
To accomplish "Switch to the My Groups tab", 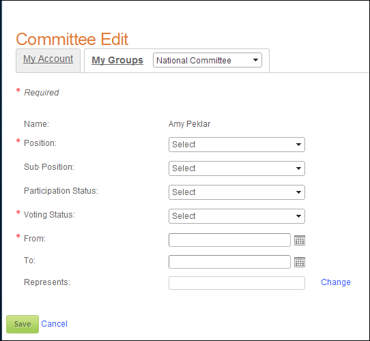I will [x=117, y=60].
